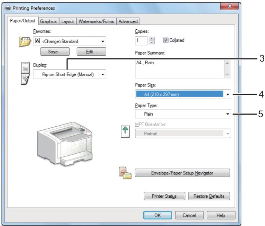Viewport: 265px width, 226px height.
Task: Switch to the Layout tab
Action: 68,21
